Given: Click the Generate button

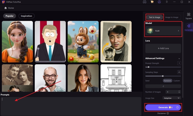Looking at the screenshot, I should [163, 107].
